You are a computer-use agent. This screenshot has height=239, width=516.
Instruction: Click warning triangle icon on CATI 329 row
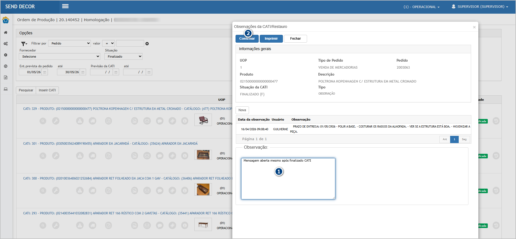(x=80, y=121)
